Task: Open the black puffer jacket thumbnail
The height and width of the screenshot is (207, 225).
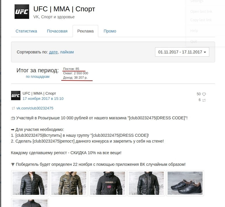Action: [30, 183]
